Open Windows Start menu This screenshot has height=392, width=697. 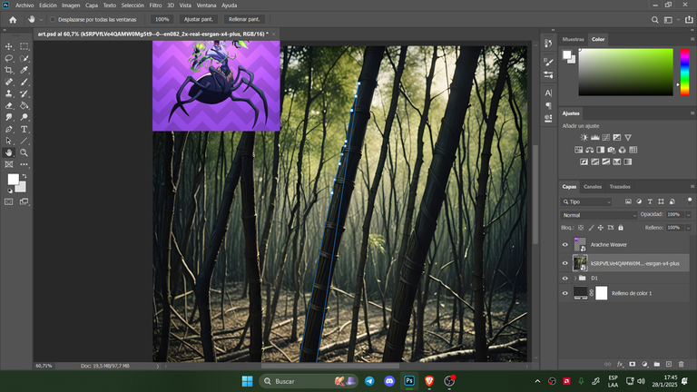coord(247,381)
